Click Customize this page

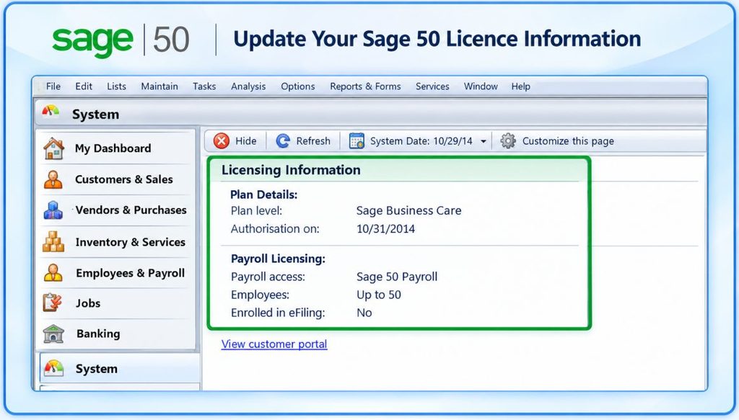pyautogui.click(x=569, y=141)
